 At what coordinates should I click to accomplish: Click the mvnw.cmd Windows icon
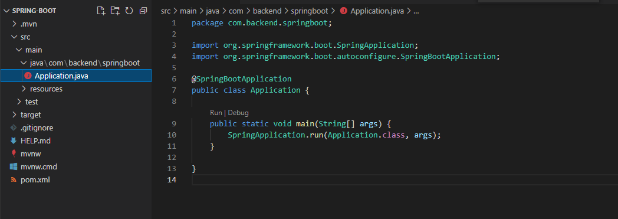point(14,167)
